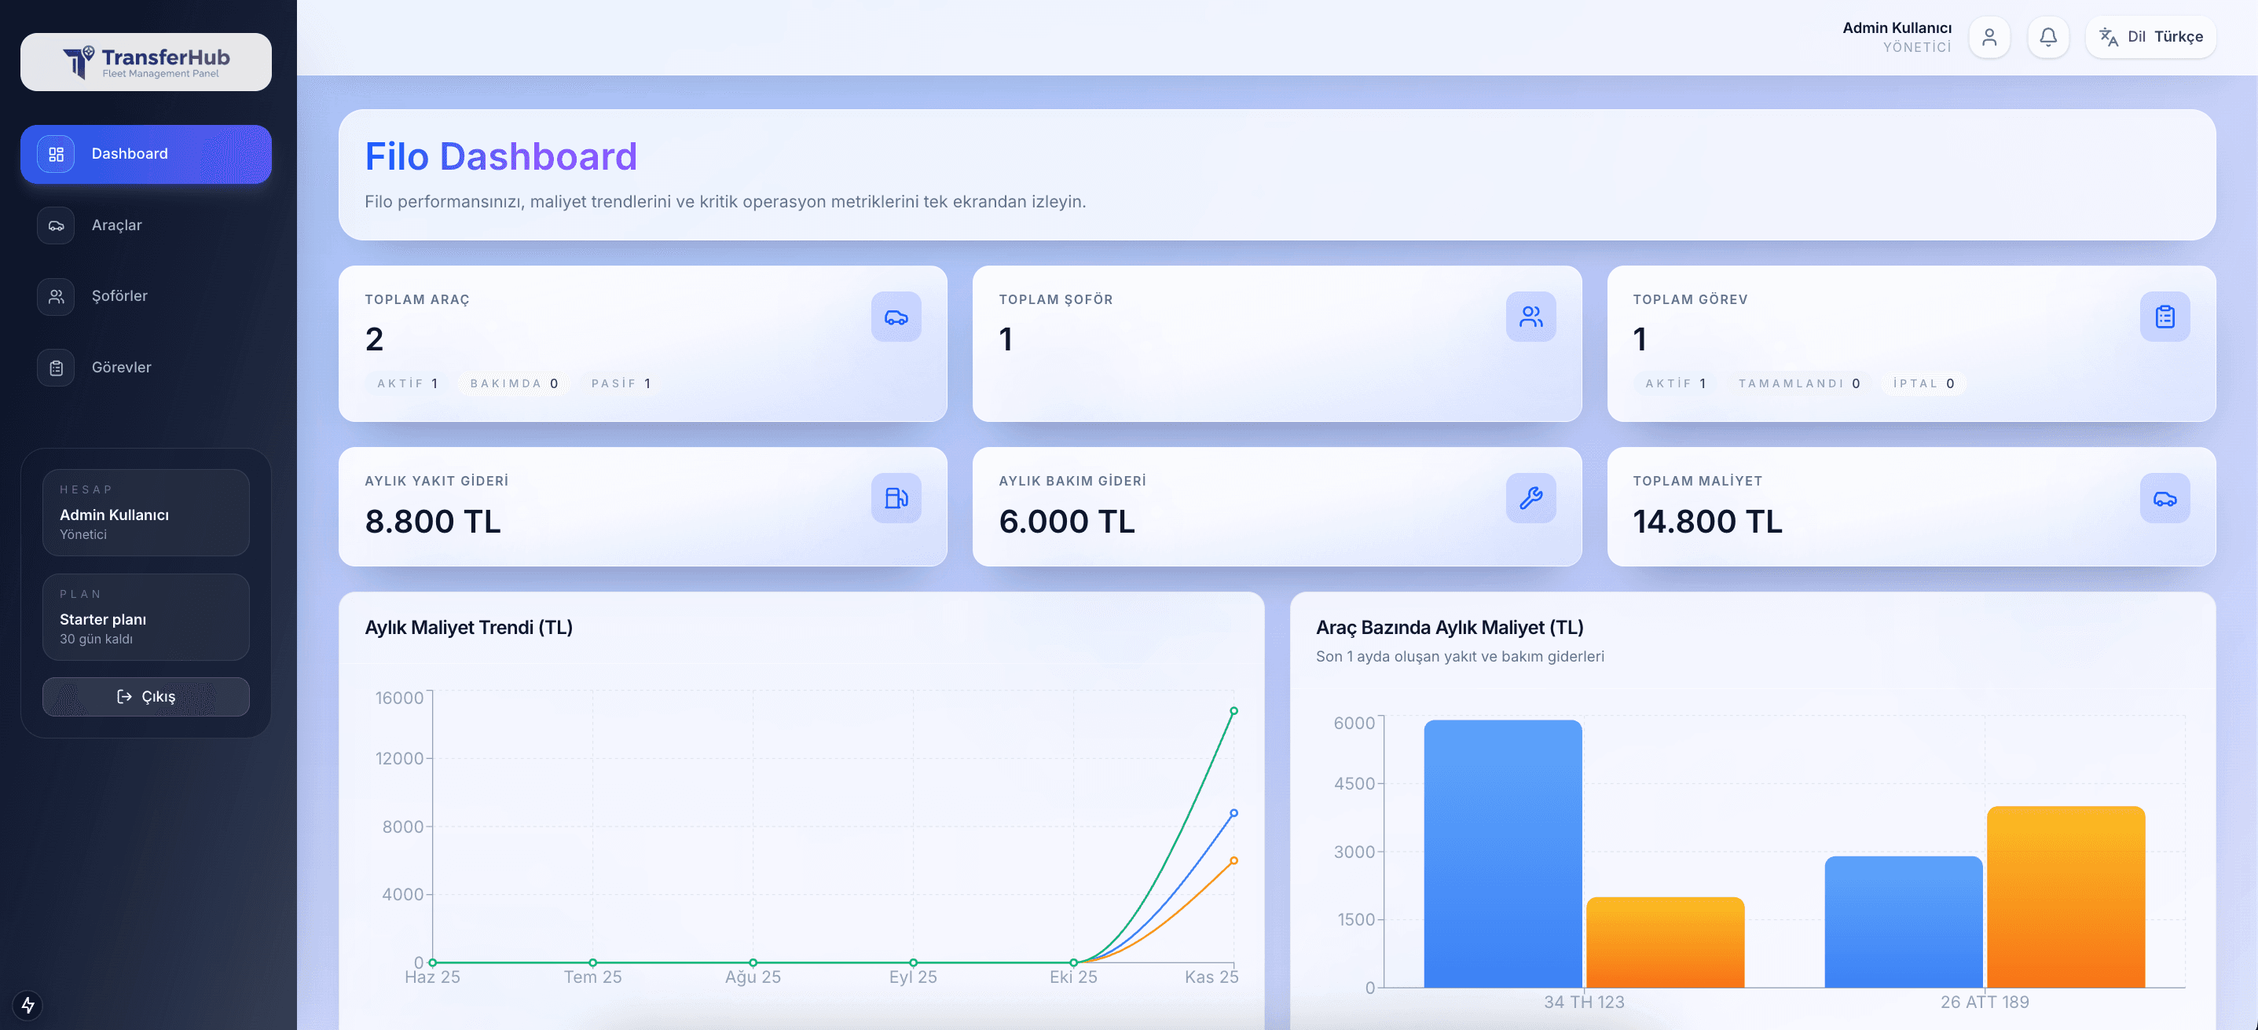
Task: Click the wrench icon on Aylık Bakım Gideri
Action: pos(1530,498)
